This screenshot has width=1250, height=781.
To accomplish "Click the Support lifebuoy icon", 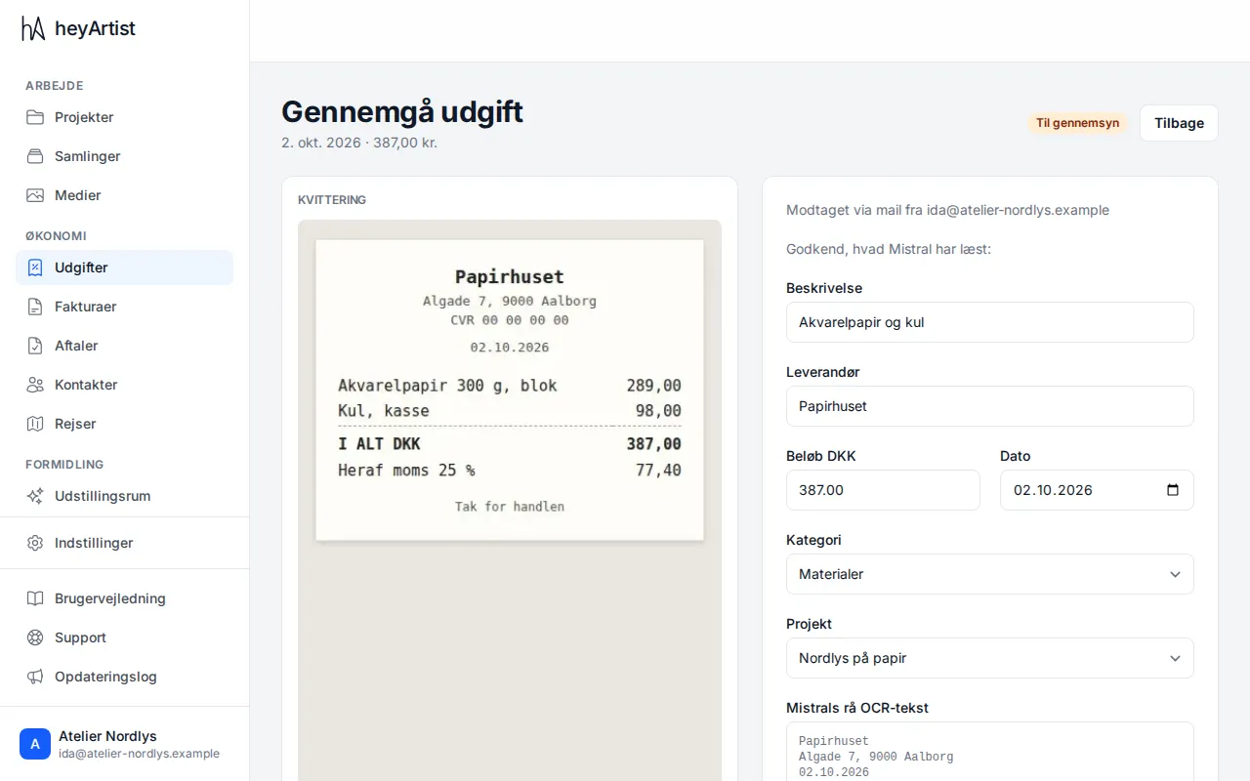I will 35,637.
